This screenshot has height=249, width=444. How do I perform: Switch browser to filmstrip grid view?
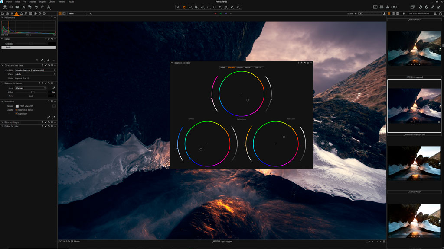(x=388, y=13)
